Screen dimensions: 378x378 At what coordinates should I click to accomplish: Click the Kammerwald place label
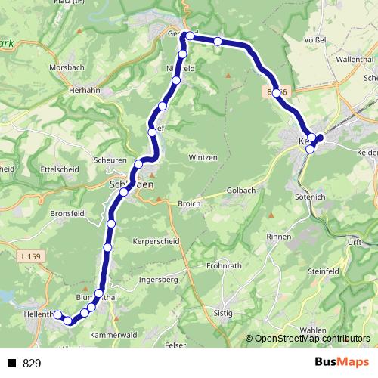point(113,335)
